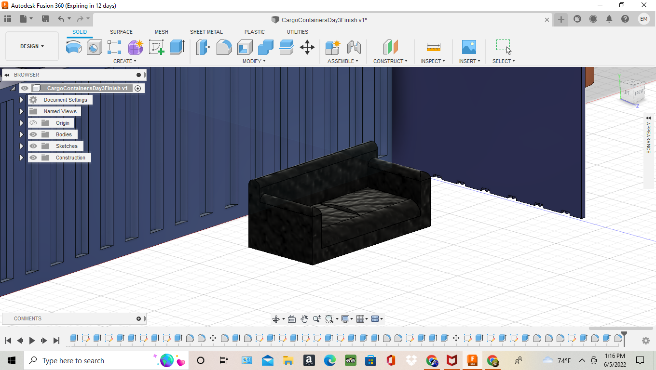Activate the window Select tool
This screenshot has height=370, width=656.
click(504, 47)
